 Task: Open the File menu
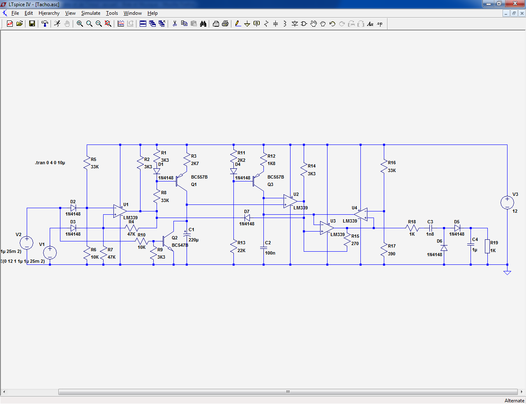click(x=15, y=13)
